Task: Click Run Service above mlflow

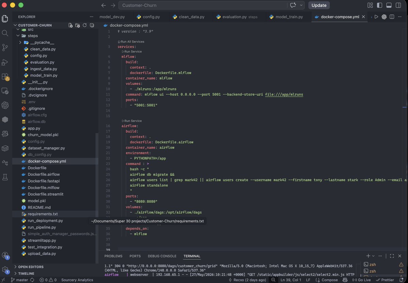Action: (132, 52)
